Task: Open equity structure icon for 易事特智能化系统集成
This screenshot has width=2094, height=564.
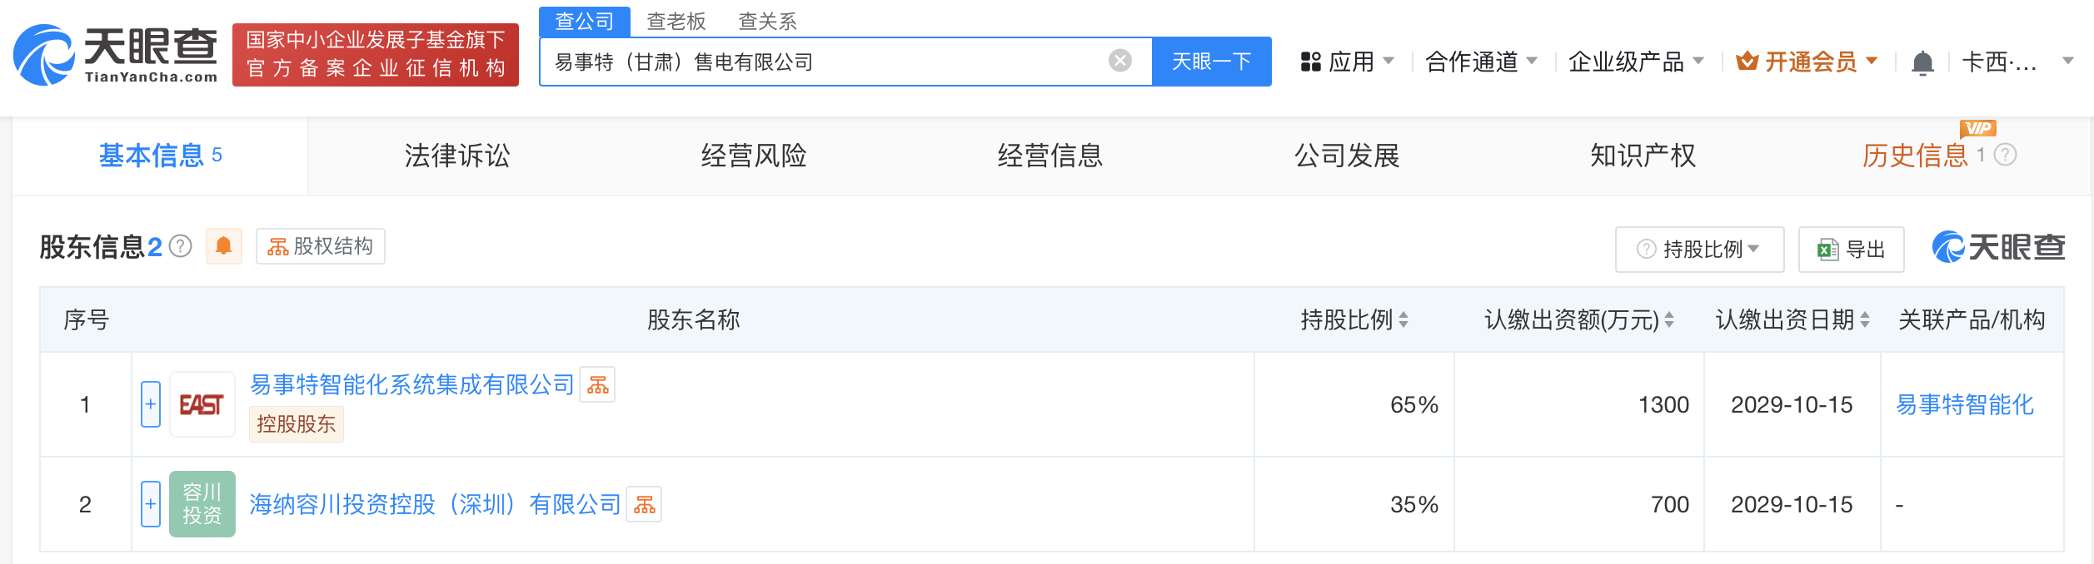Action: (x=597, y=384)
